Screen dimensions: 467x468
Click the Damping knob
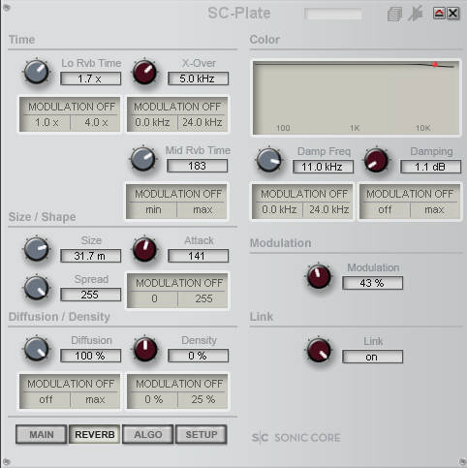(376, 160)
